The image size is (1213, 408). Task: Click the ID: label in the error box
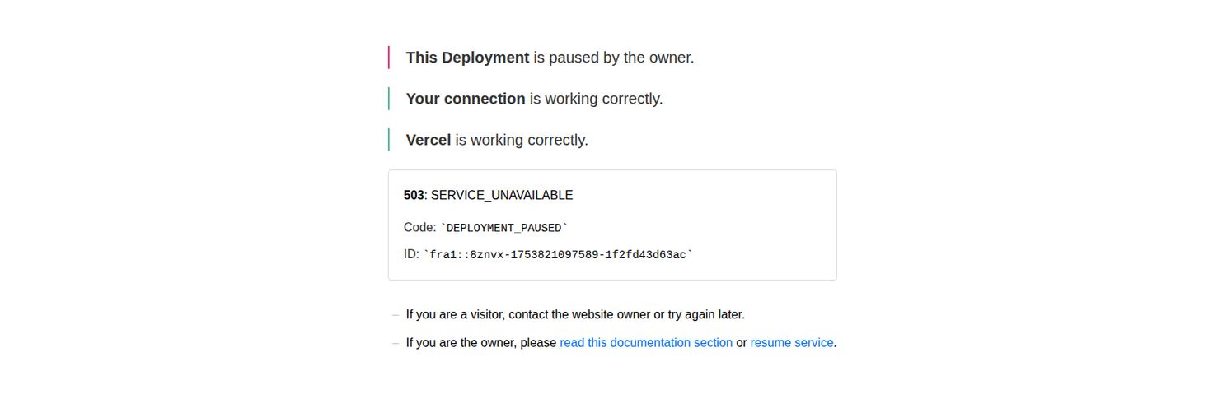point(411,255)
